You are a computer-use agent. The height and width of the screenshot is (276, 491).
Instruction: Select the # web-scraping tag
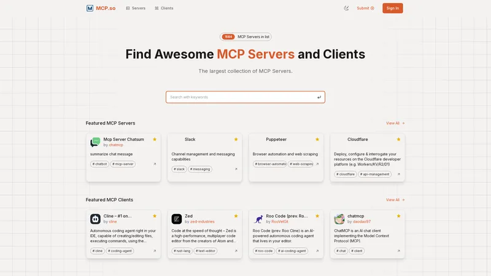pyautogui.click(x=301, y=164)
